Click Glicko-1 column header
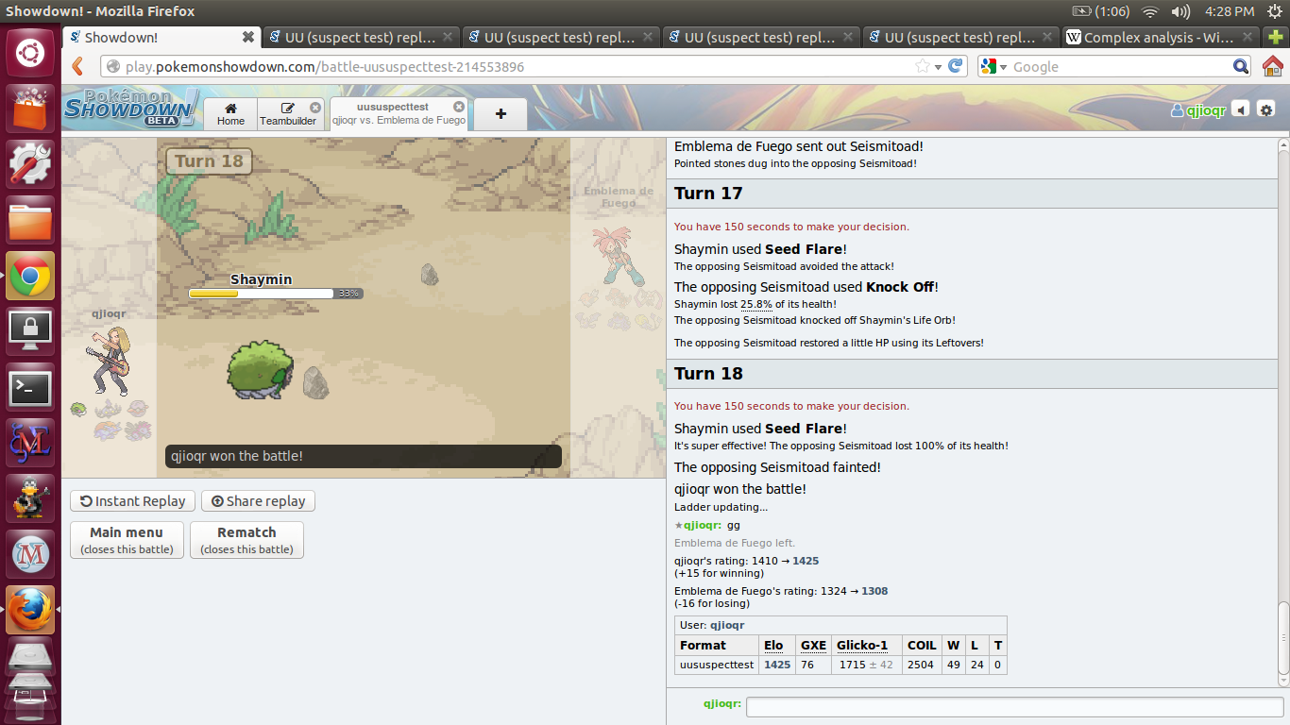Viewport: 1290px width, 725px height. tap(862, 645)
